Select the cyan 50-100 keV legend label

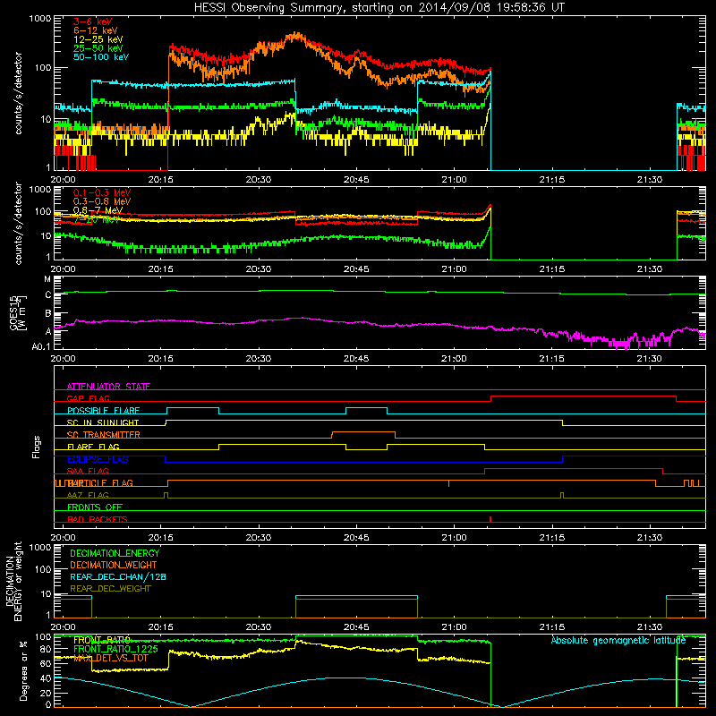[101, 57]
